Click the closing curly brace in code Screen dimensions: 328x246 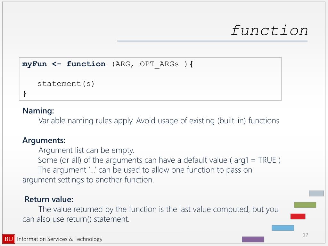(x=25, y=93)
